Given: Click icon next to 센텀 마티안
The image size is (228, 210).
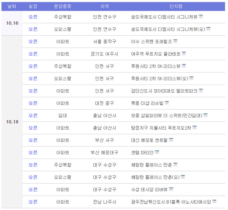Looking at the screenshot, I should (x=157, y=152).
